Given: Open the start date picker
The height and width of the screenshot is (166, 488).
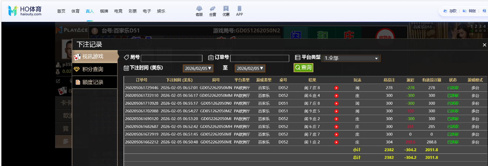Looking at the screenshot, I should coord(198,68).
